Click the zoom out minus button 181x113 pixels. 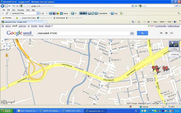(x=7, y=86)
